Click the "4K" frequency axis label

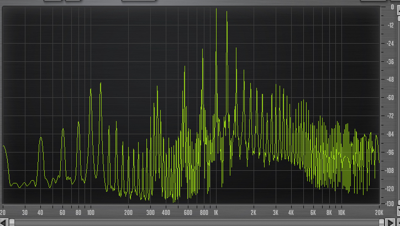291,213
